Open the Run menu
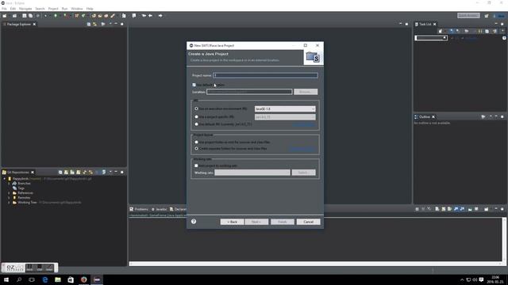Screen dimensions: 508x285 coord(65,9)
